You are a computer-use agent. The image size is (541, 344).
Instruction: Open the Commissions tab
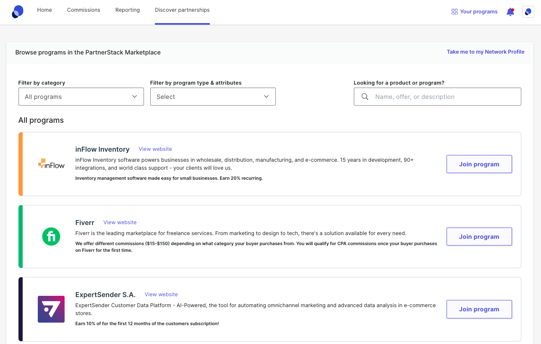click(x=84, y=10)
